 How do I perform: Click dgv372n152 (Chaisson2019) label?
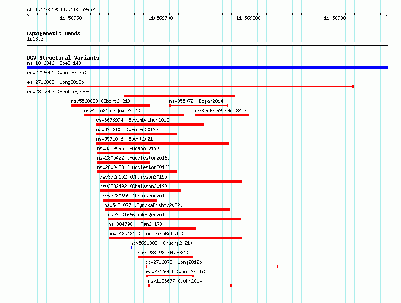(133, 177)
